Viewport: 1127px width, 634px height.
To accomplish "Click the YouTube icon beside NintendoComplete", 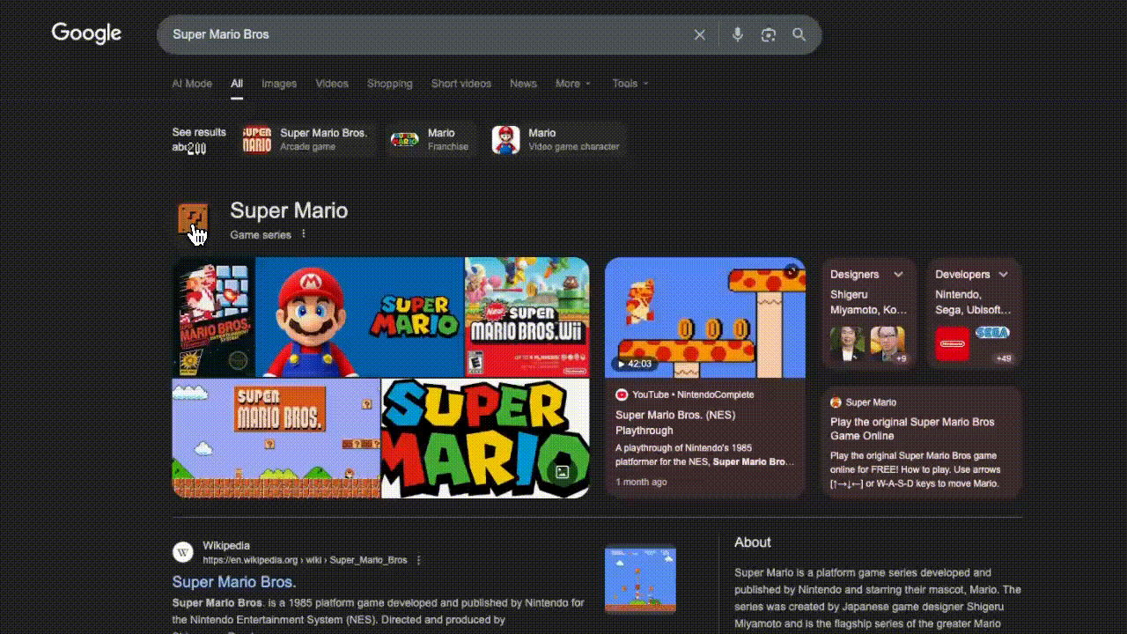I will [622, 394].
